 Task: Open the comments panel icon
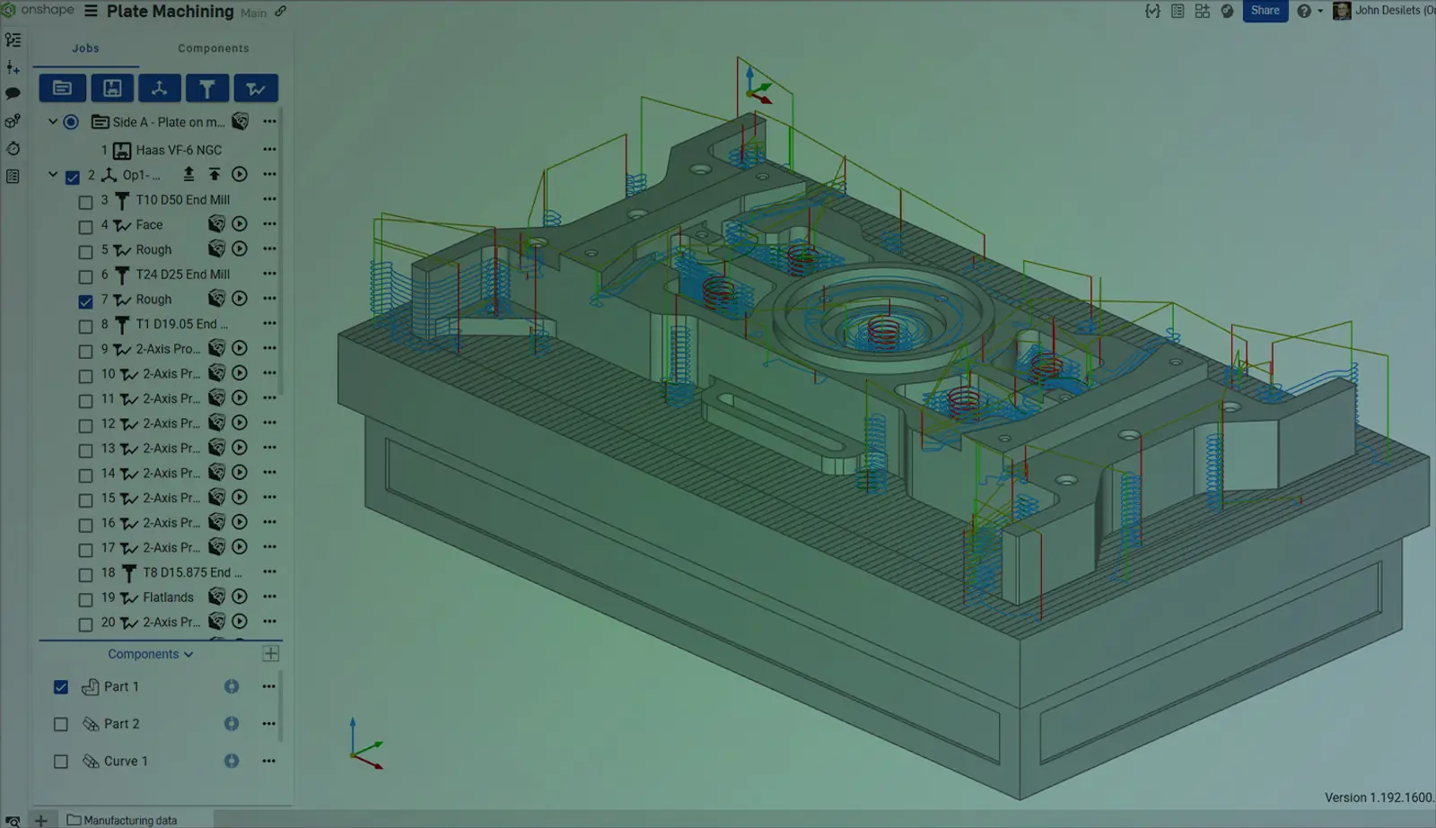(x=13, y=93)
